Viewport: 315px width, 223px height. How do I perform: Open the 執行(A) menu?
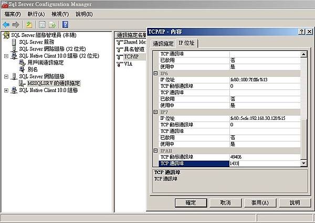(36, 14)
